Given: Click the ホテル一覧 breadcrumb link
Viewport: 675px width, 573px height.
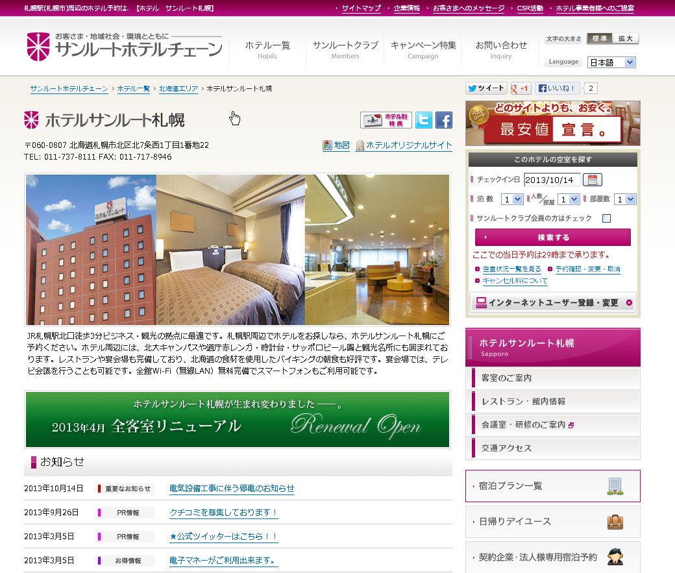Looking at the screenshot, I should (134, 89).
